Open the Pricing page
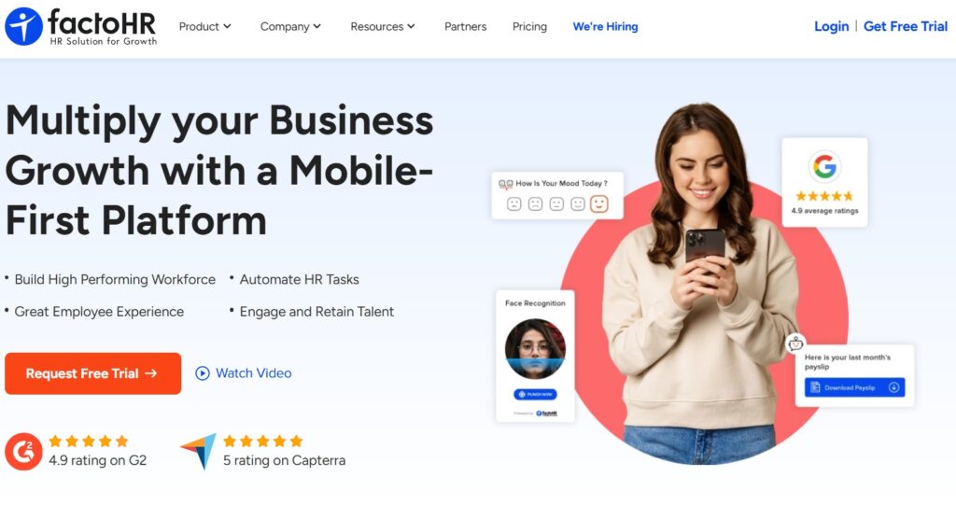 coord(529,27)
